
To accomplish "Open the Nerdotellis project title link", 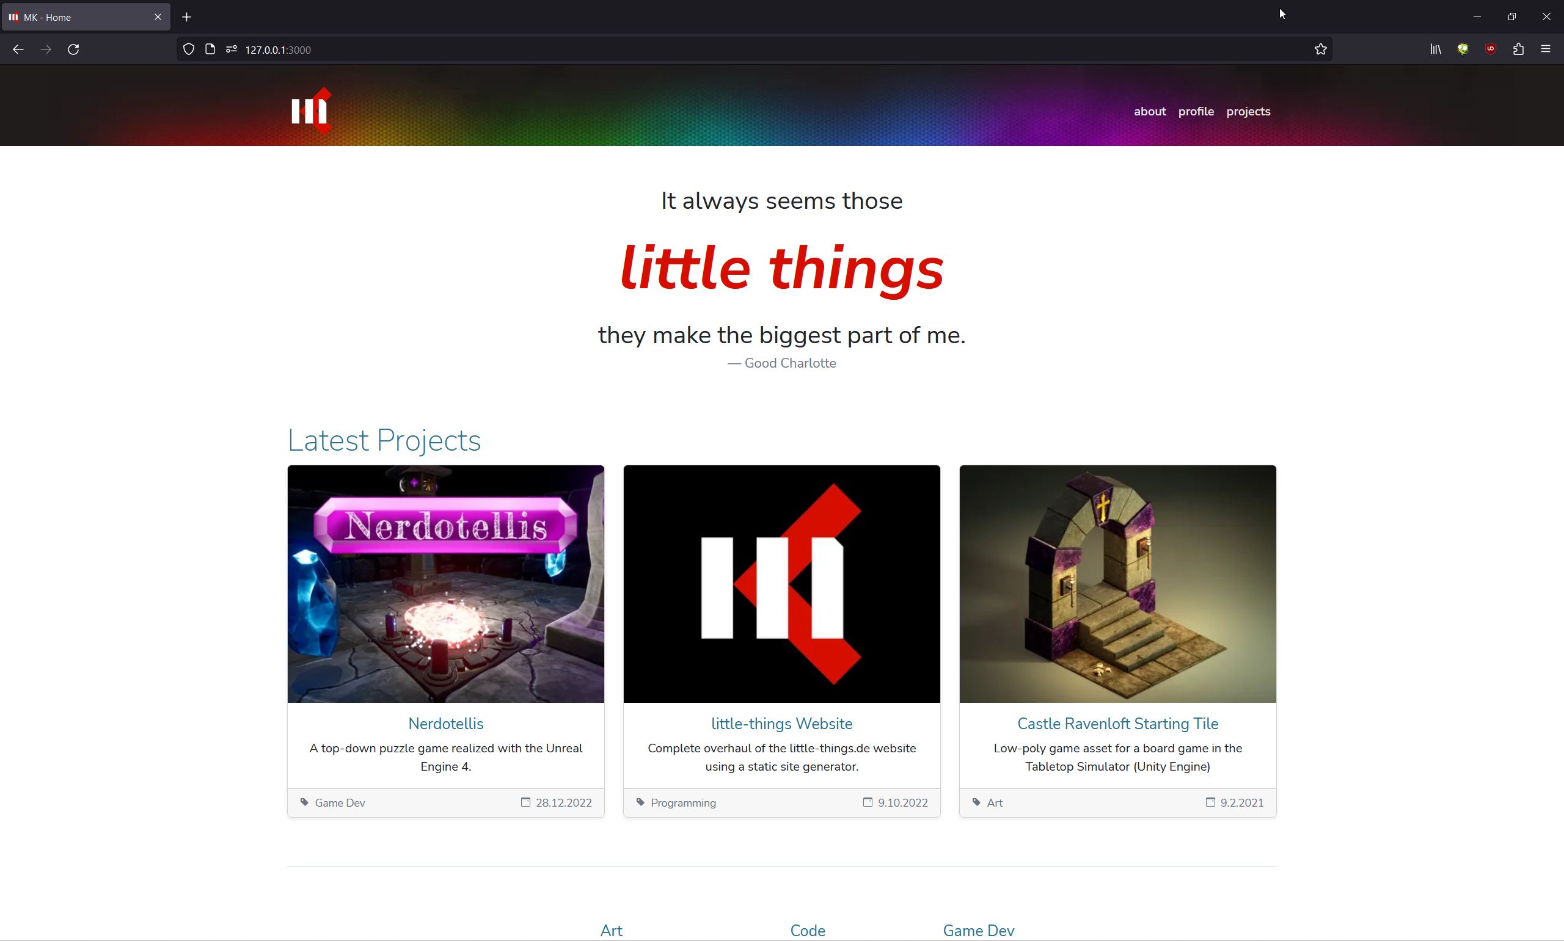I will click(x=446, y=724).
